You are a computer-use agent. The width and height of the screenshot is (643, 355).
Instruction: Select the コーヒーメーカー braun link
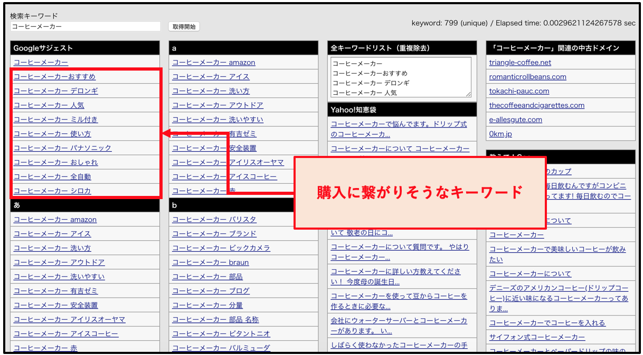tap(210, 262)
